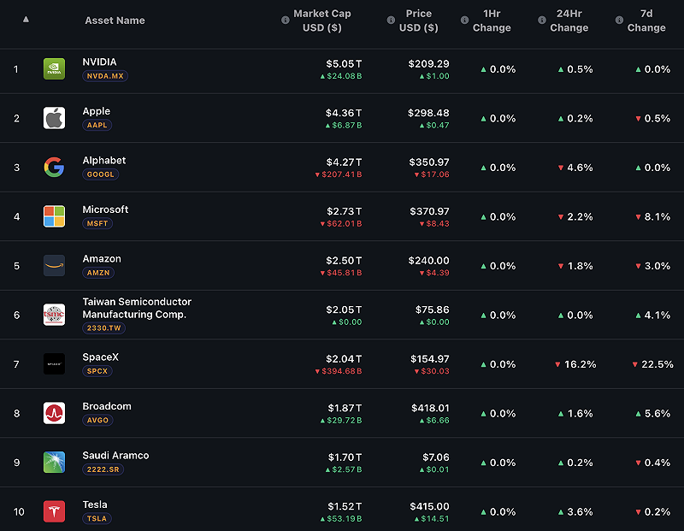
Task: Sort table by 7d Change header
Action: [646, 21]
